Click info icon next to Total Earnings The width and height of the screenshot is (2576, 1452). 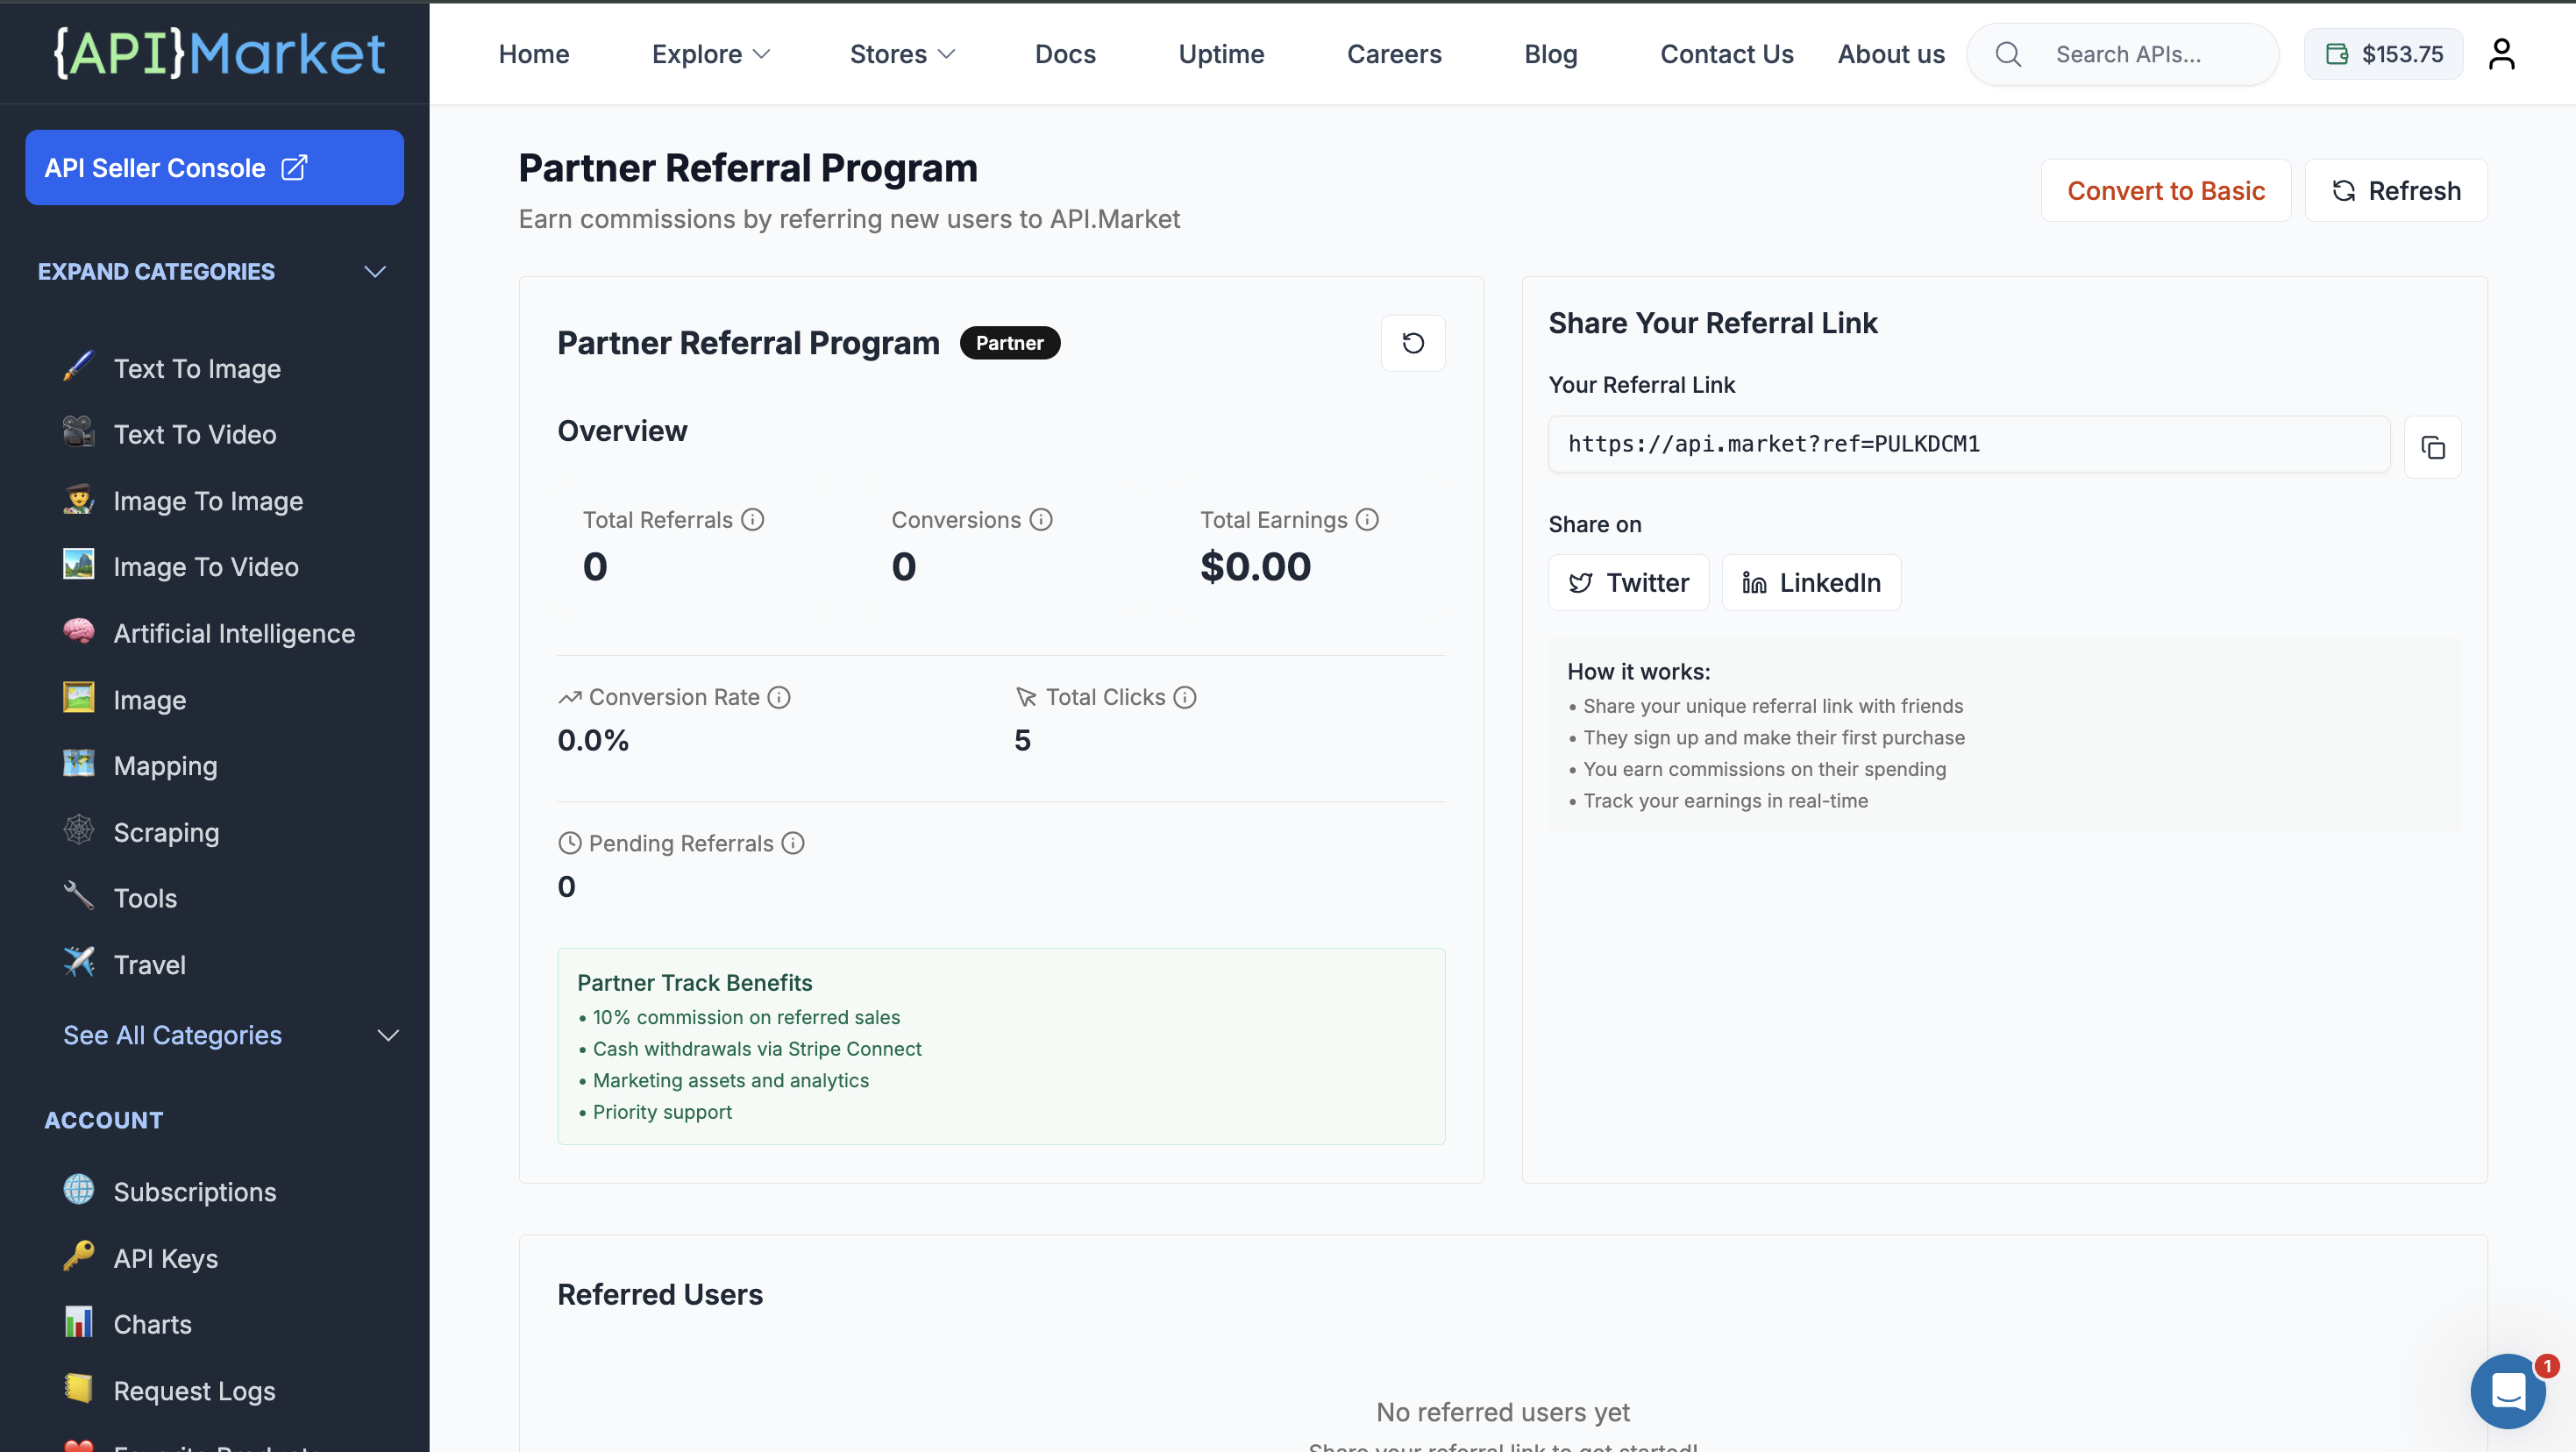[x=1367, y=520]
